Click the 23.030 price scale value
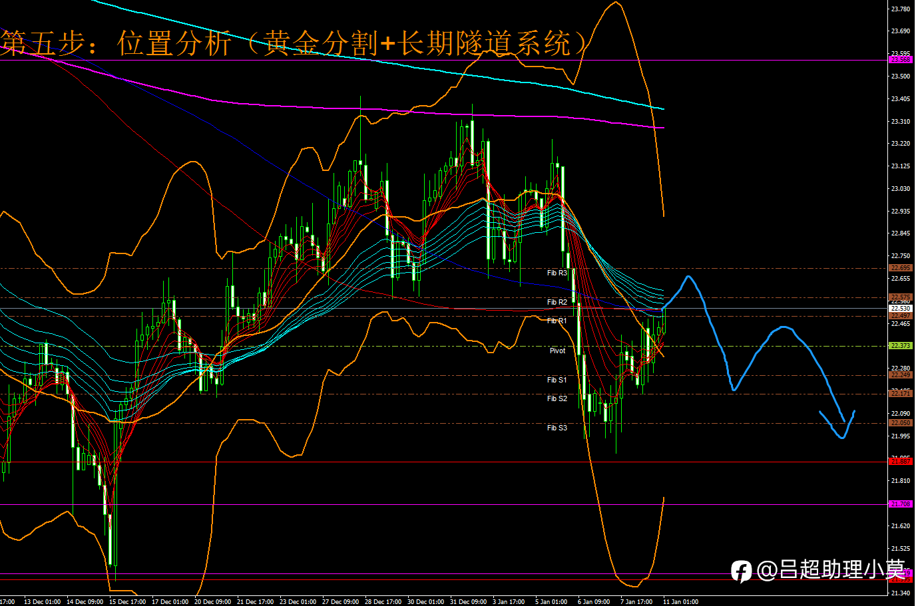The height and width of the screenshot is (606, 916). [901, 189]
